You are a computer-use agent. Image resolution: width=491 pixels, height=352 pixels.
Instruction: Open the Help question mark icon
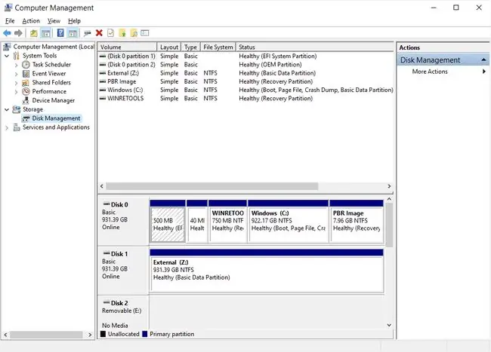click(60, 33)
